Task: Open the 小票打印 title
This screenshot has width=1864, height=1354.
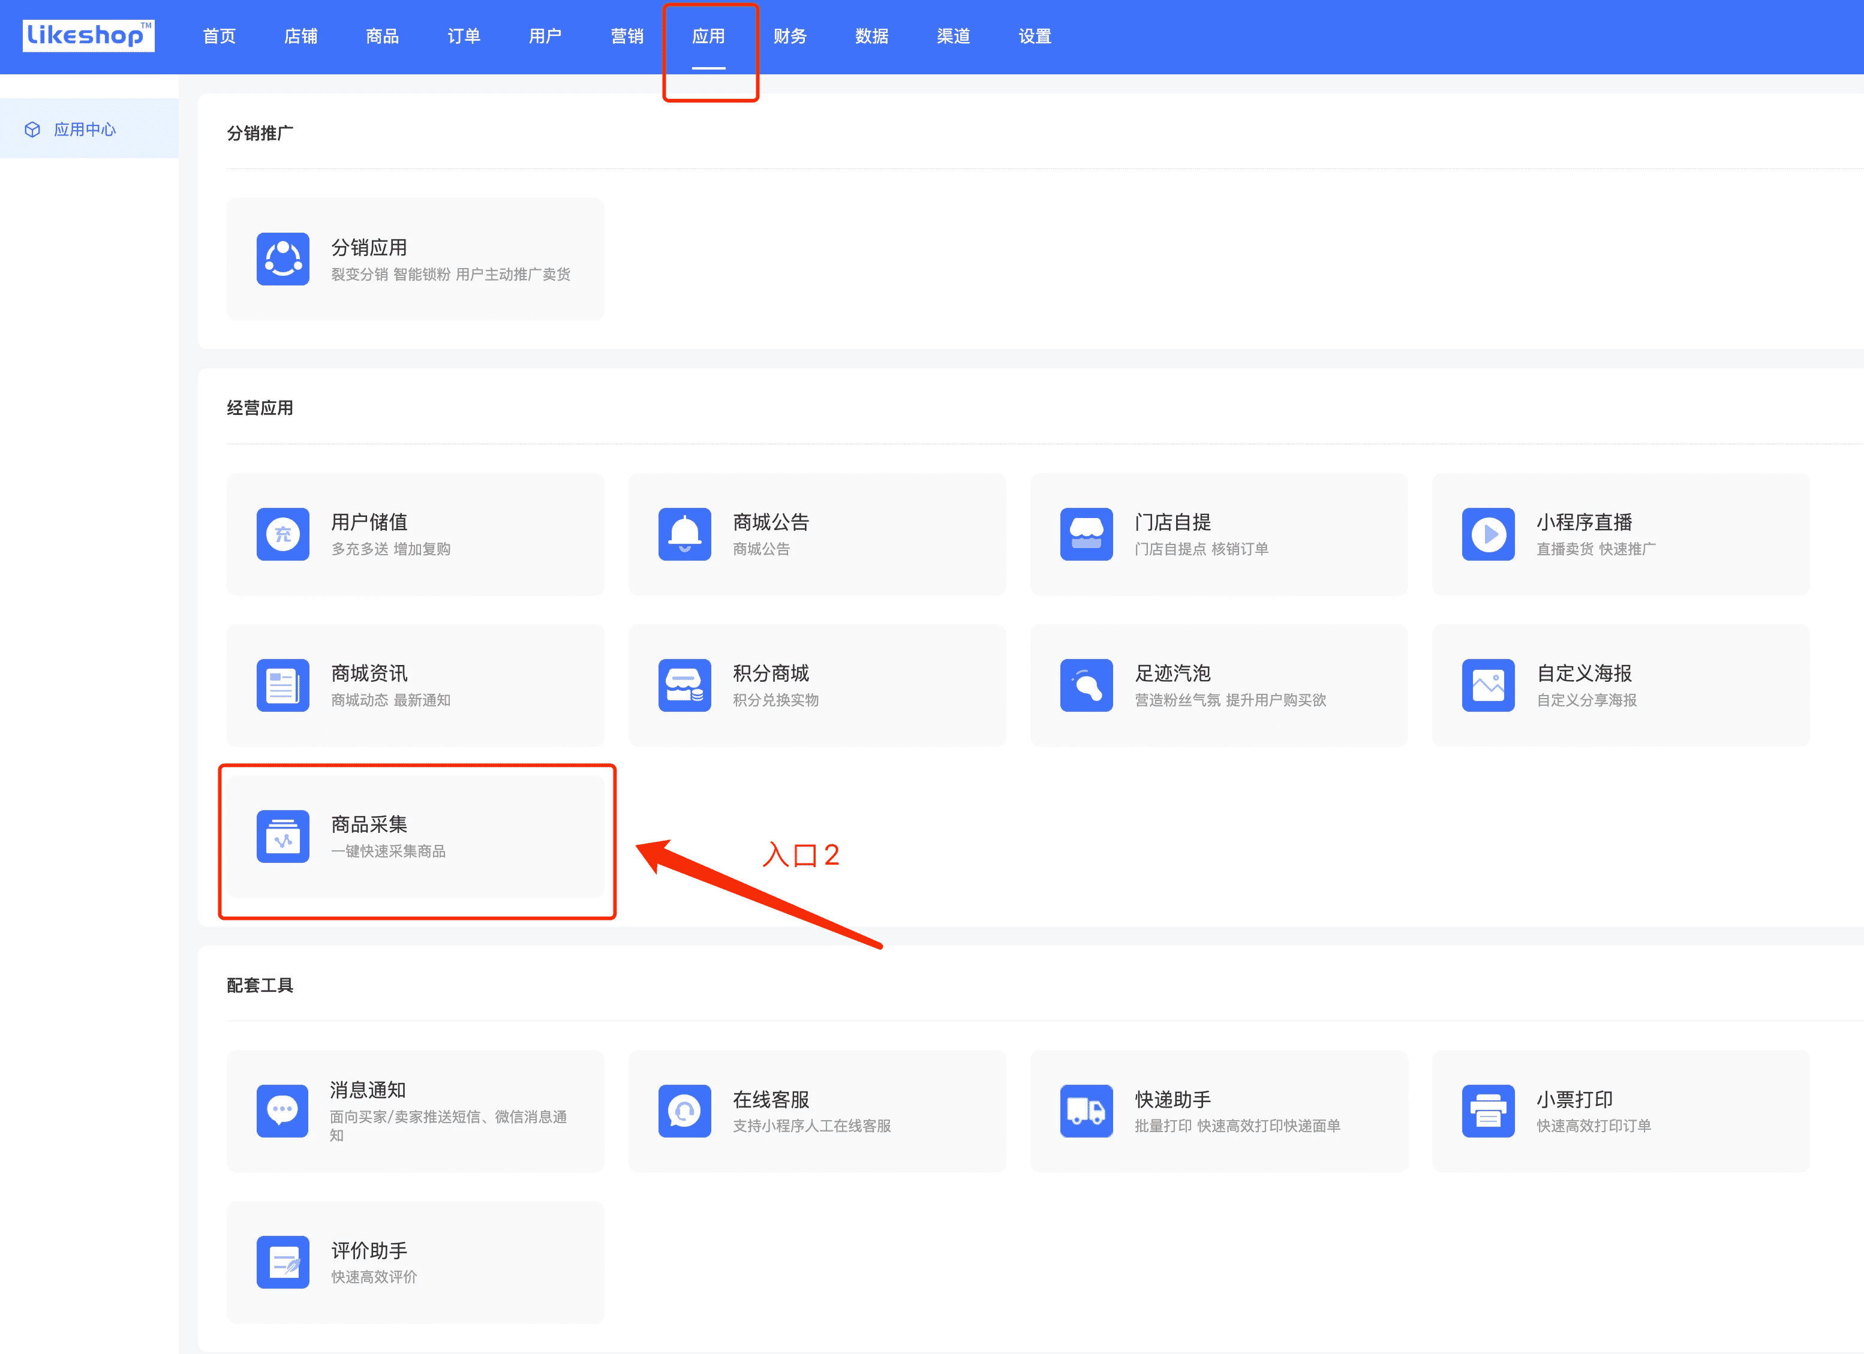Action: tap(1575, 1099)
